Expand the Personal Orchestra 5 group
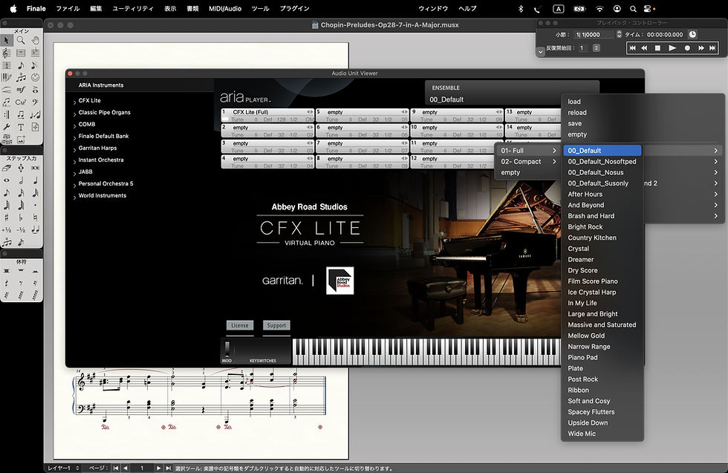 click(74, 185)
